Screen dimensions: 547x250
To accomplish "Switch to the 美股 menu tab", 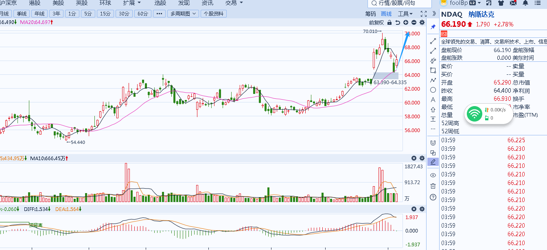I will pos(58,3).
